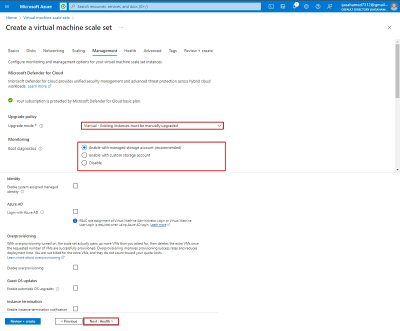Open the Help question mark icon
Screen dimensions: 400x331
pyautogui.click(x=318, y=6)
